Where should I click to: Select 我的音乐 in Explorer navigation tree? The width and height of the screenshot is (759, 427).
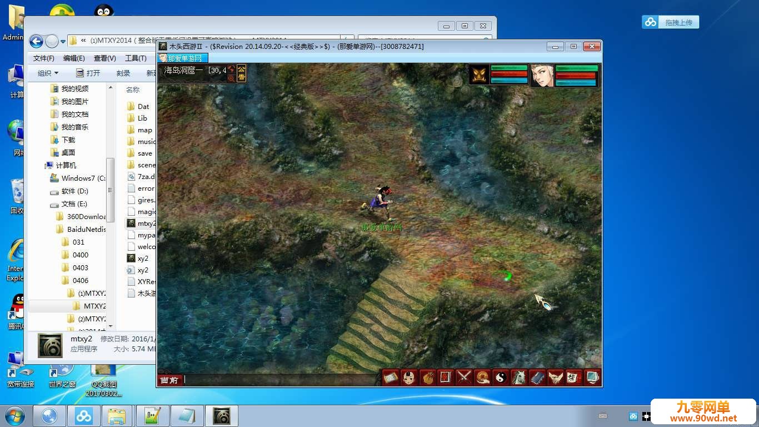[69, 127]
